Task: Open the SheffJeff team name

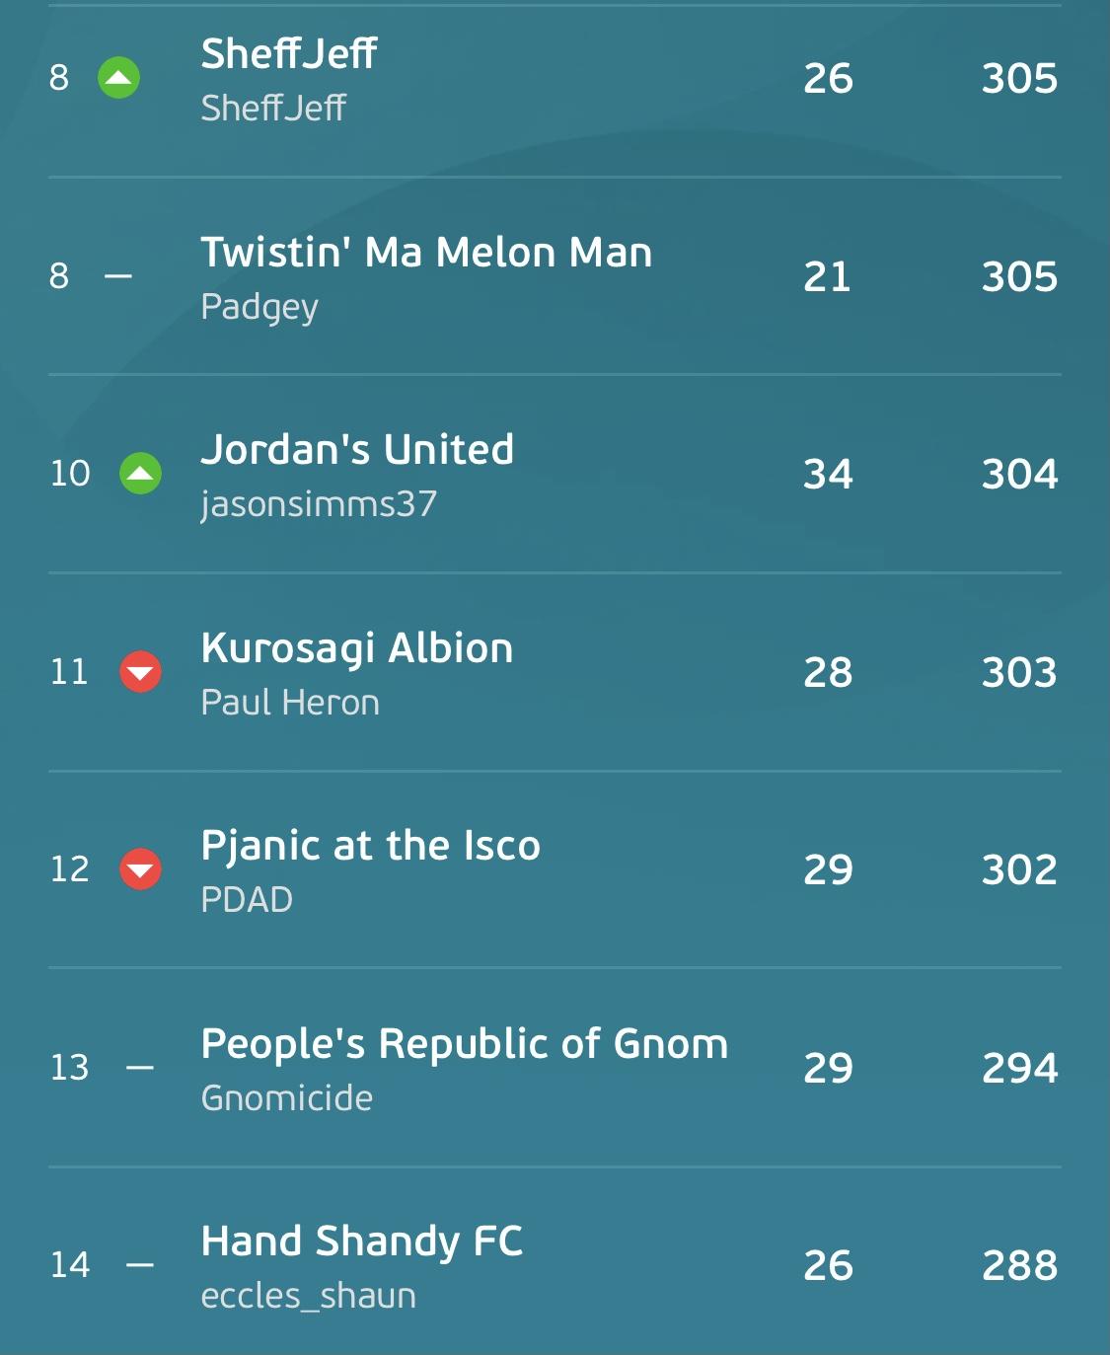Action: tap(288, 53)
